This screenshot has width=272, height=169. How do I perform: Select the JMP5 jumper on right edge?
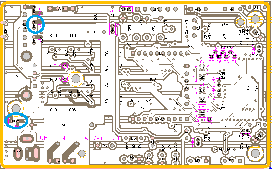coord(259,48)
